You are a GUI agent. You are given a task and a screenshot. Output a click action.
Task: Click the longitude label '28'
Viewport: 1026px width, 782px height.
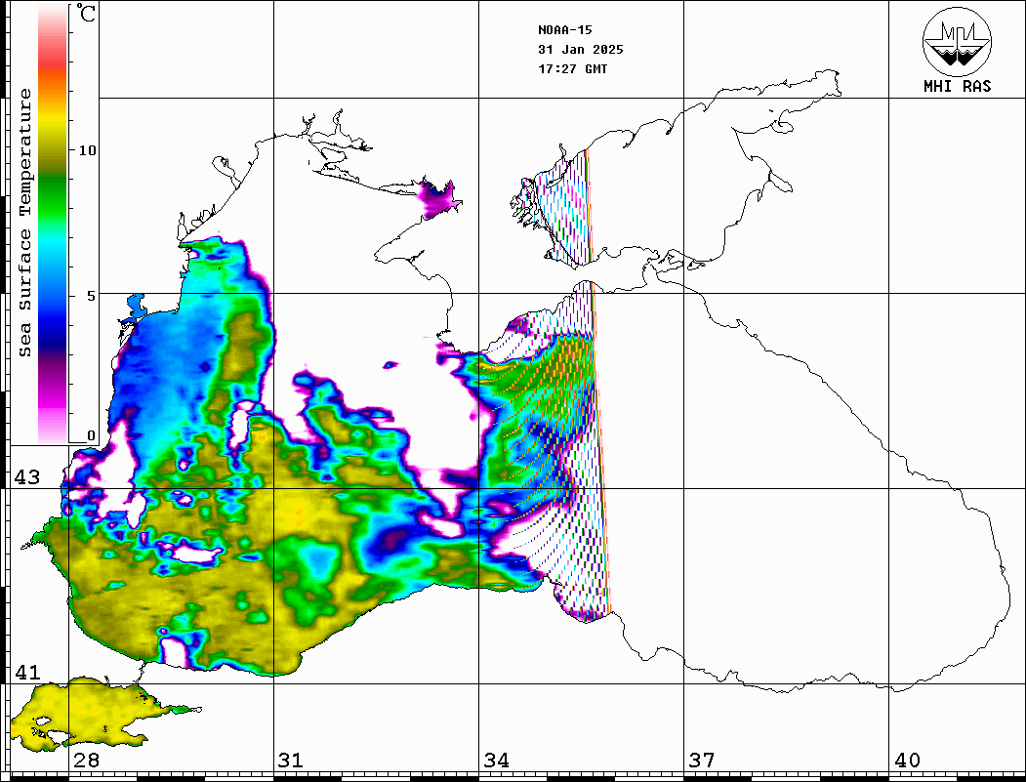pos(86,760)
